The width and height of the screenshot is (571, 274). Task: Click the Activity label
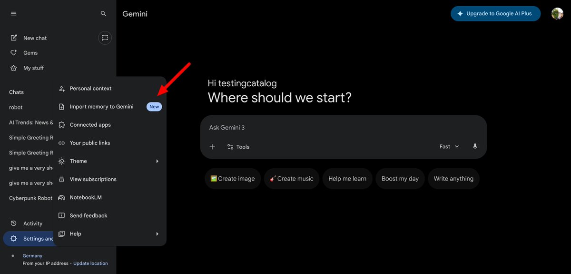click(x=33, y=223)
